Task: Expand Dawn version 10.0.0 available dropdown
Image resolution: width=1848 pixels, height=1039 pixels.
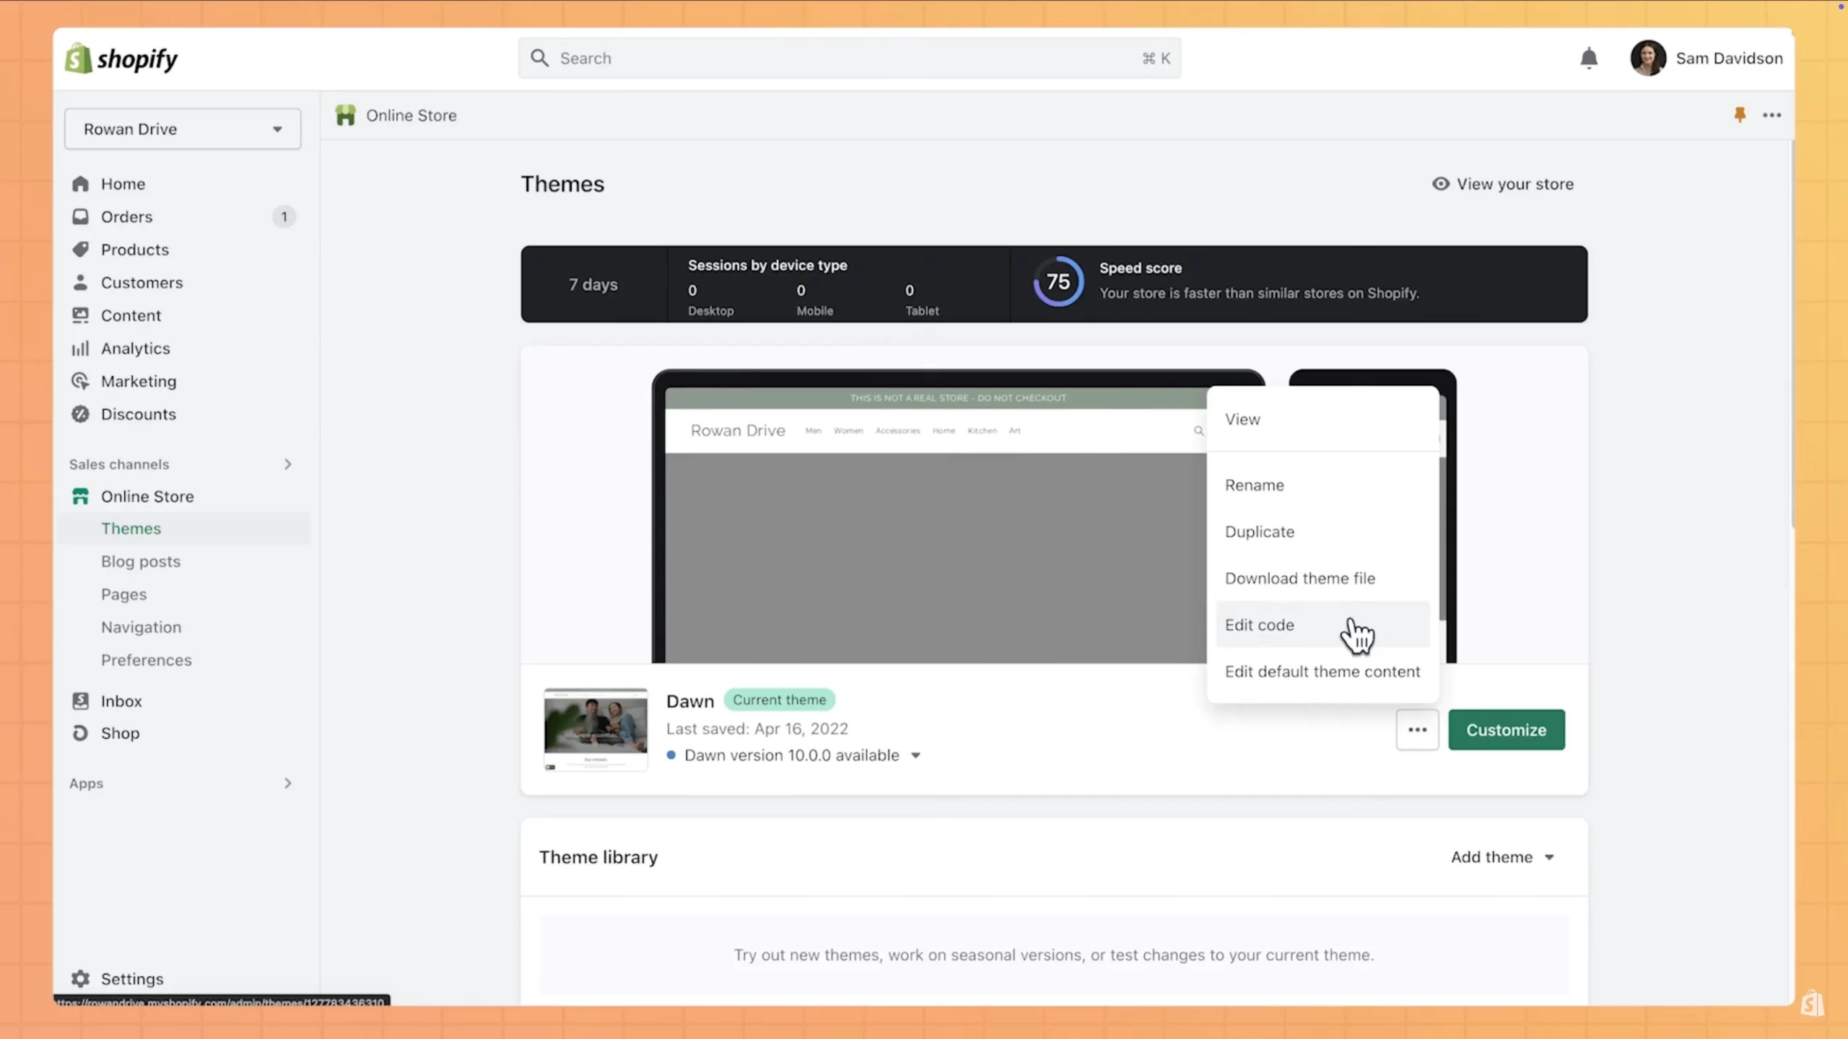Action: point(916,755)
